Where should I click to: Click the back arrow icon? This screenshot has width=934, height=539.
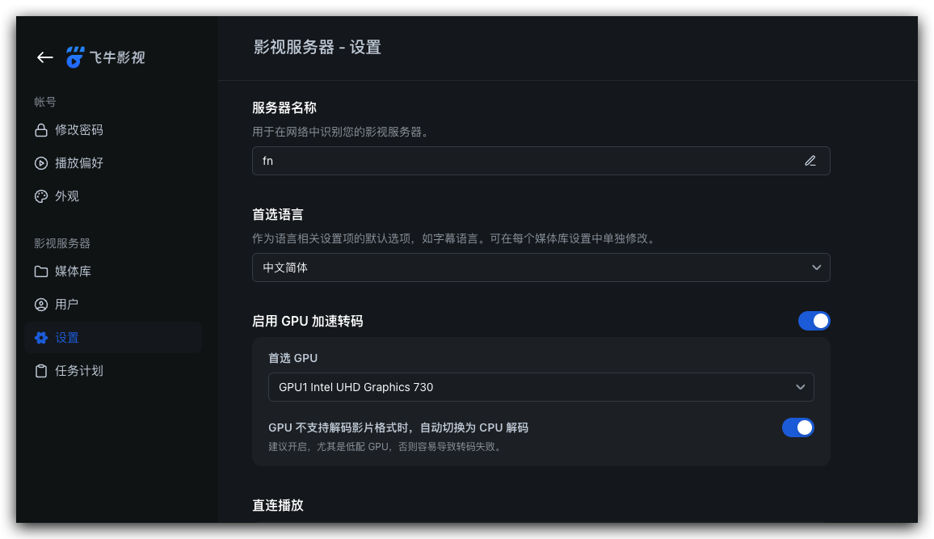45,57
